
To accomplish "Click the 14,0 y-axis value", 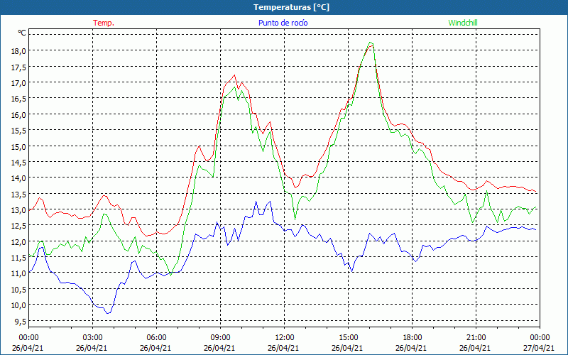I will click(x=19, y=178).
